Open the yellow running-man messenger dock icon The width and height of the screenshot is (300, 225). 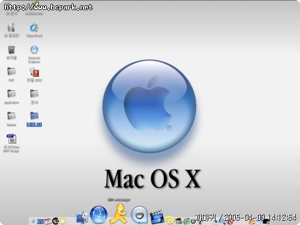pos(119,214)
